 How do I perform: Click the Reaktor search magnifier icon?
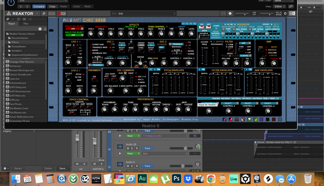[x=44, y=13]
